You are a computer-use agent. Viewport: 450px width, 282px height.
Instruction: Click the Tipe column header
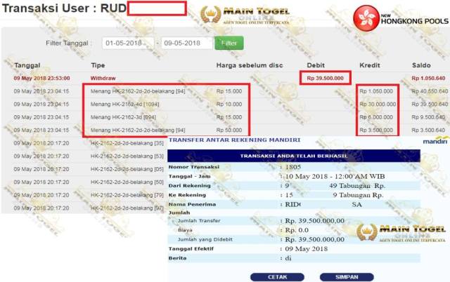pyautogui.click(x=98, y=65)
